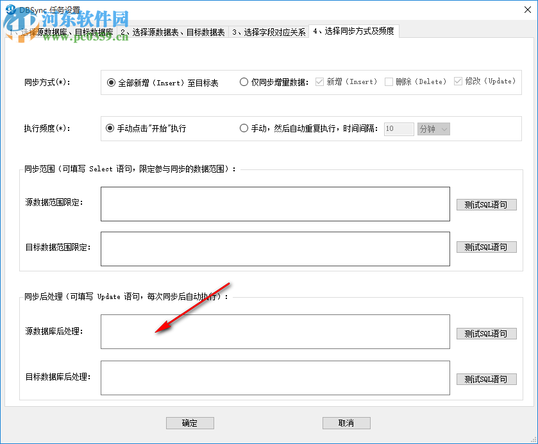The width and height of the screenshot is (538, 444).
Task: Uncheck the 修改(Update) checkbox
Action: tap(458, 81)
